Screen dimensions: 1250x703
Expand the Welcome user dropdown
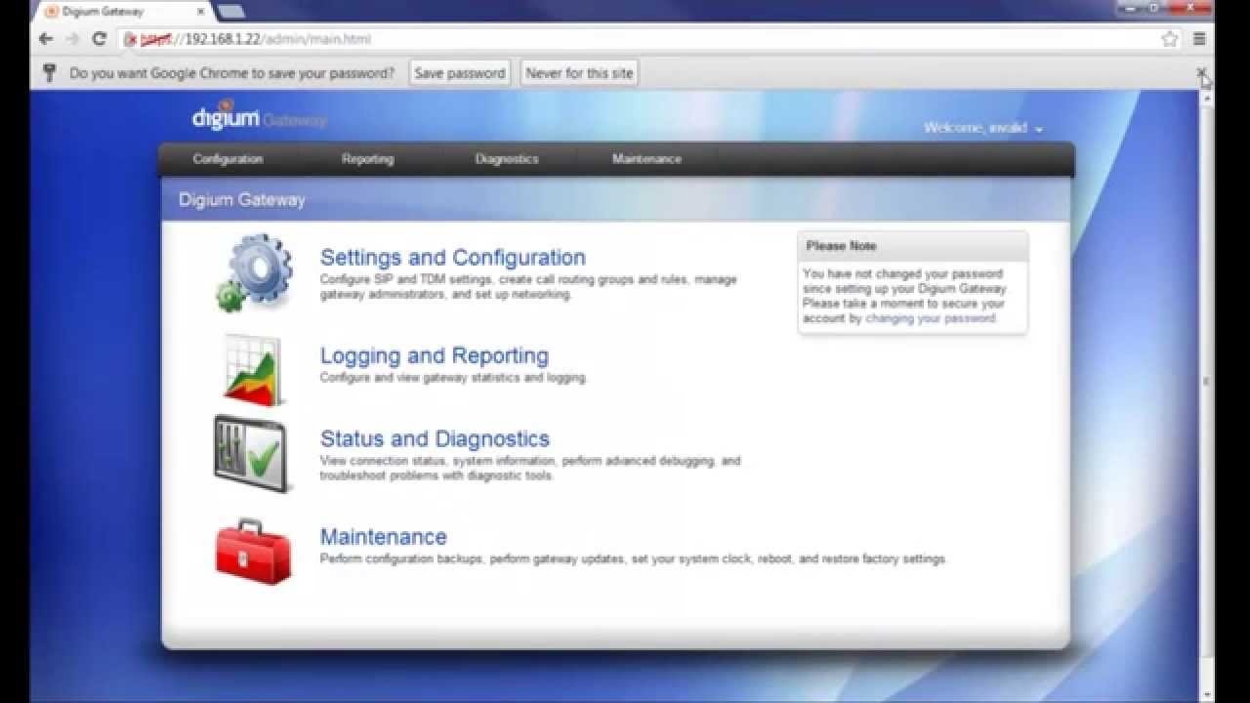point(983,128)
